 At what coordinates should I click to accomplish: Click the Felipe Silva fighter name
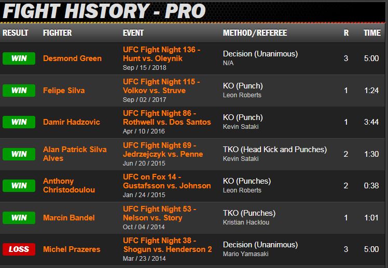pyautogui.click(x=64, y=91)
